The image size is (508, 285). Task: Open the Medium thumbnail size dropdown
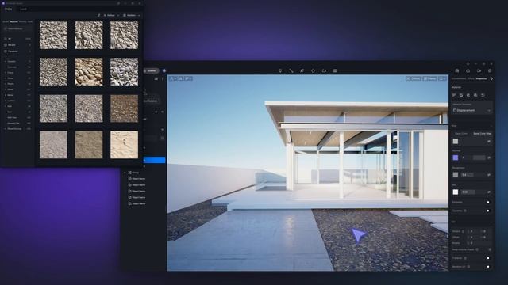pos(131,15)
